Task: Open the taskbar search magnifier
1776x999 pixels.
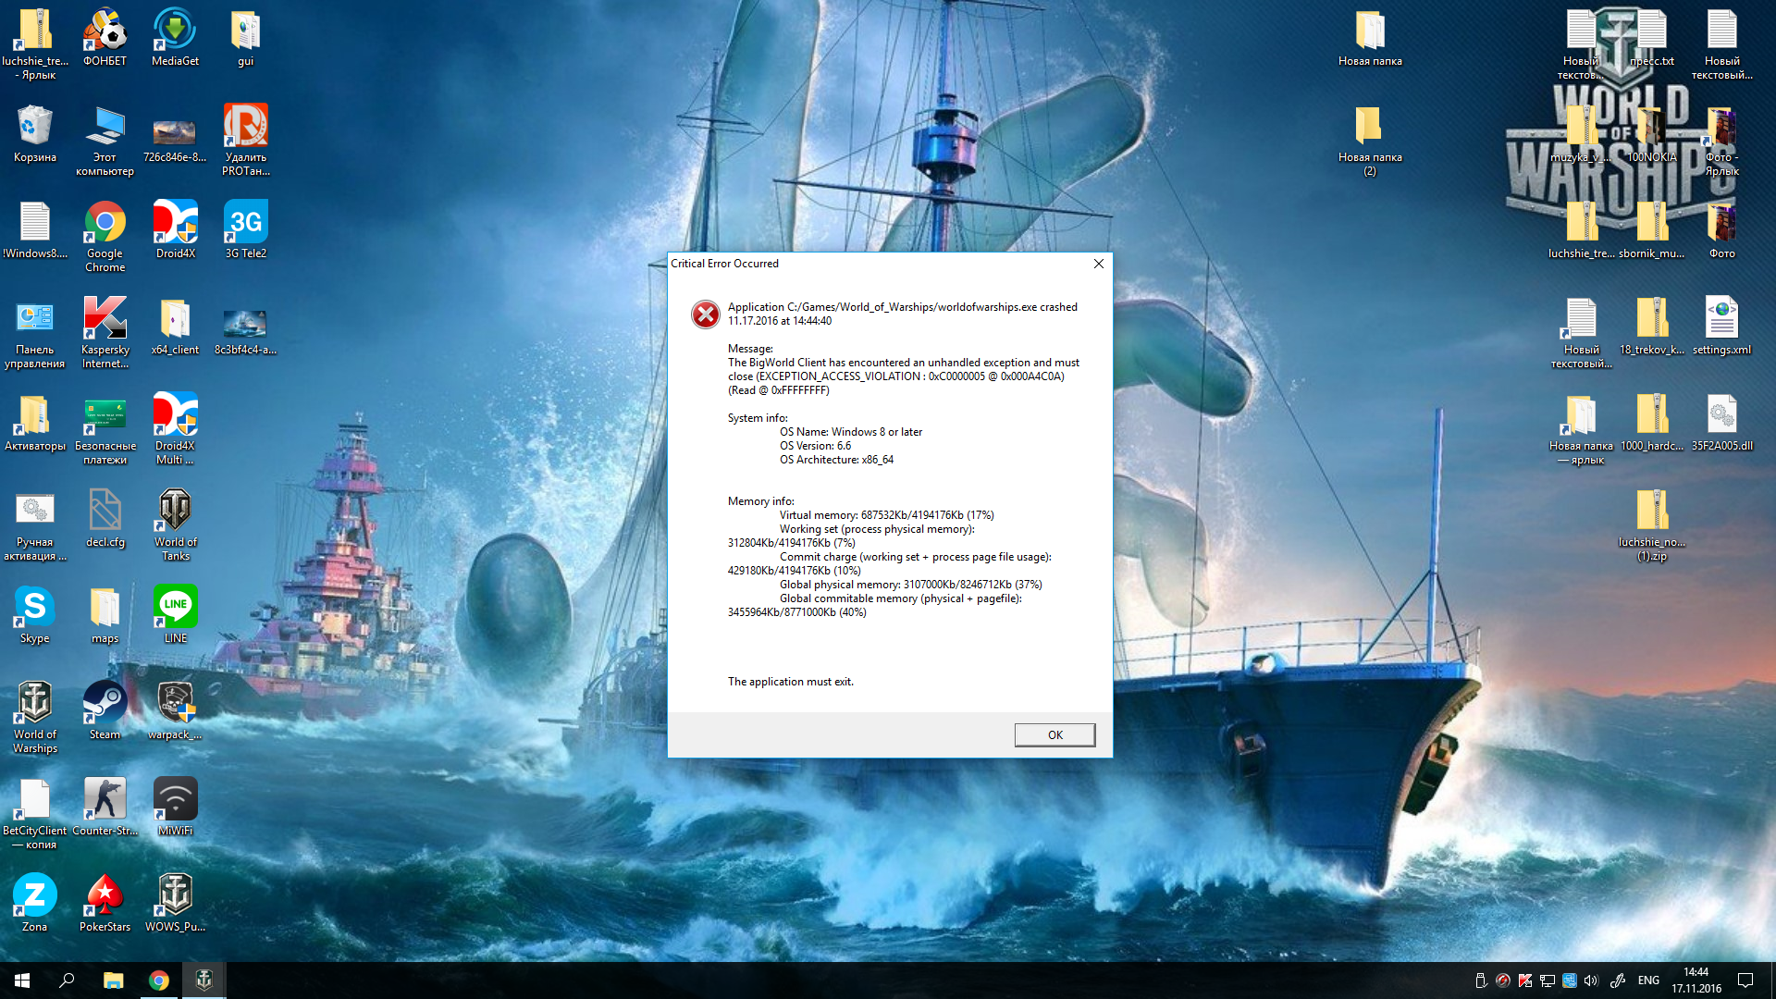Action: pyautogui.click(x=67, y=980)
